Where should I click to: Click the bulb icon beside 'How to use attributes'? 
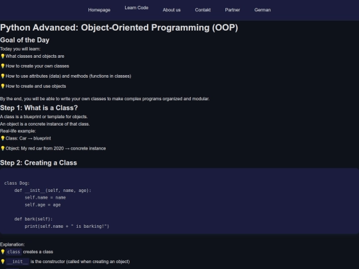click(x=3, y=76)
